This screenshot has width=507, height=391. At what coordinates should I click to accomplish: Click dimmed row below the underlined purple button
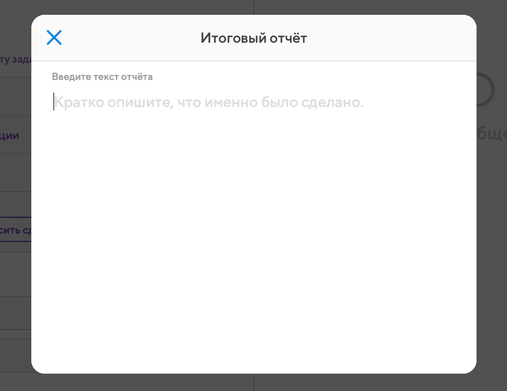tap(16, 274)
